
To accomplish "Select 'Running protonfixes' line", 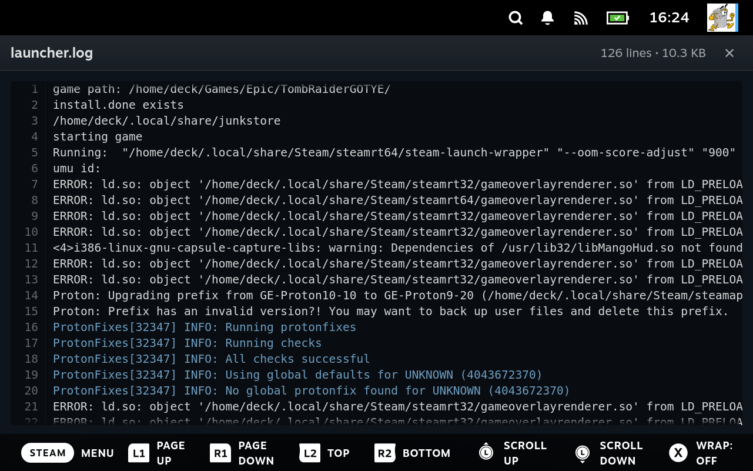I will pyautogui.click(x=205, y=327).
